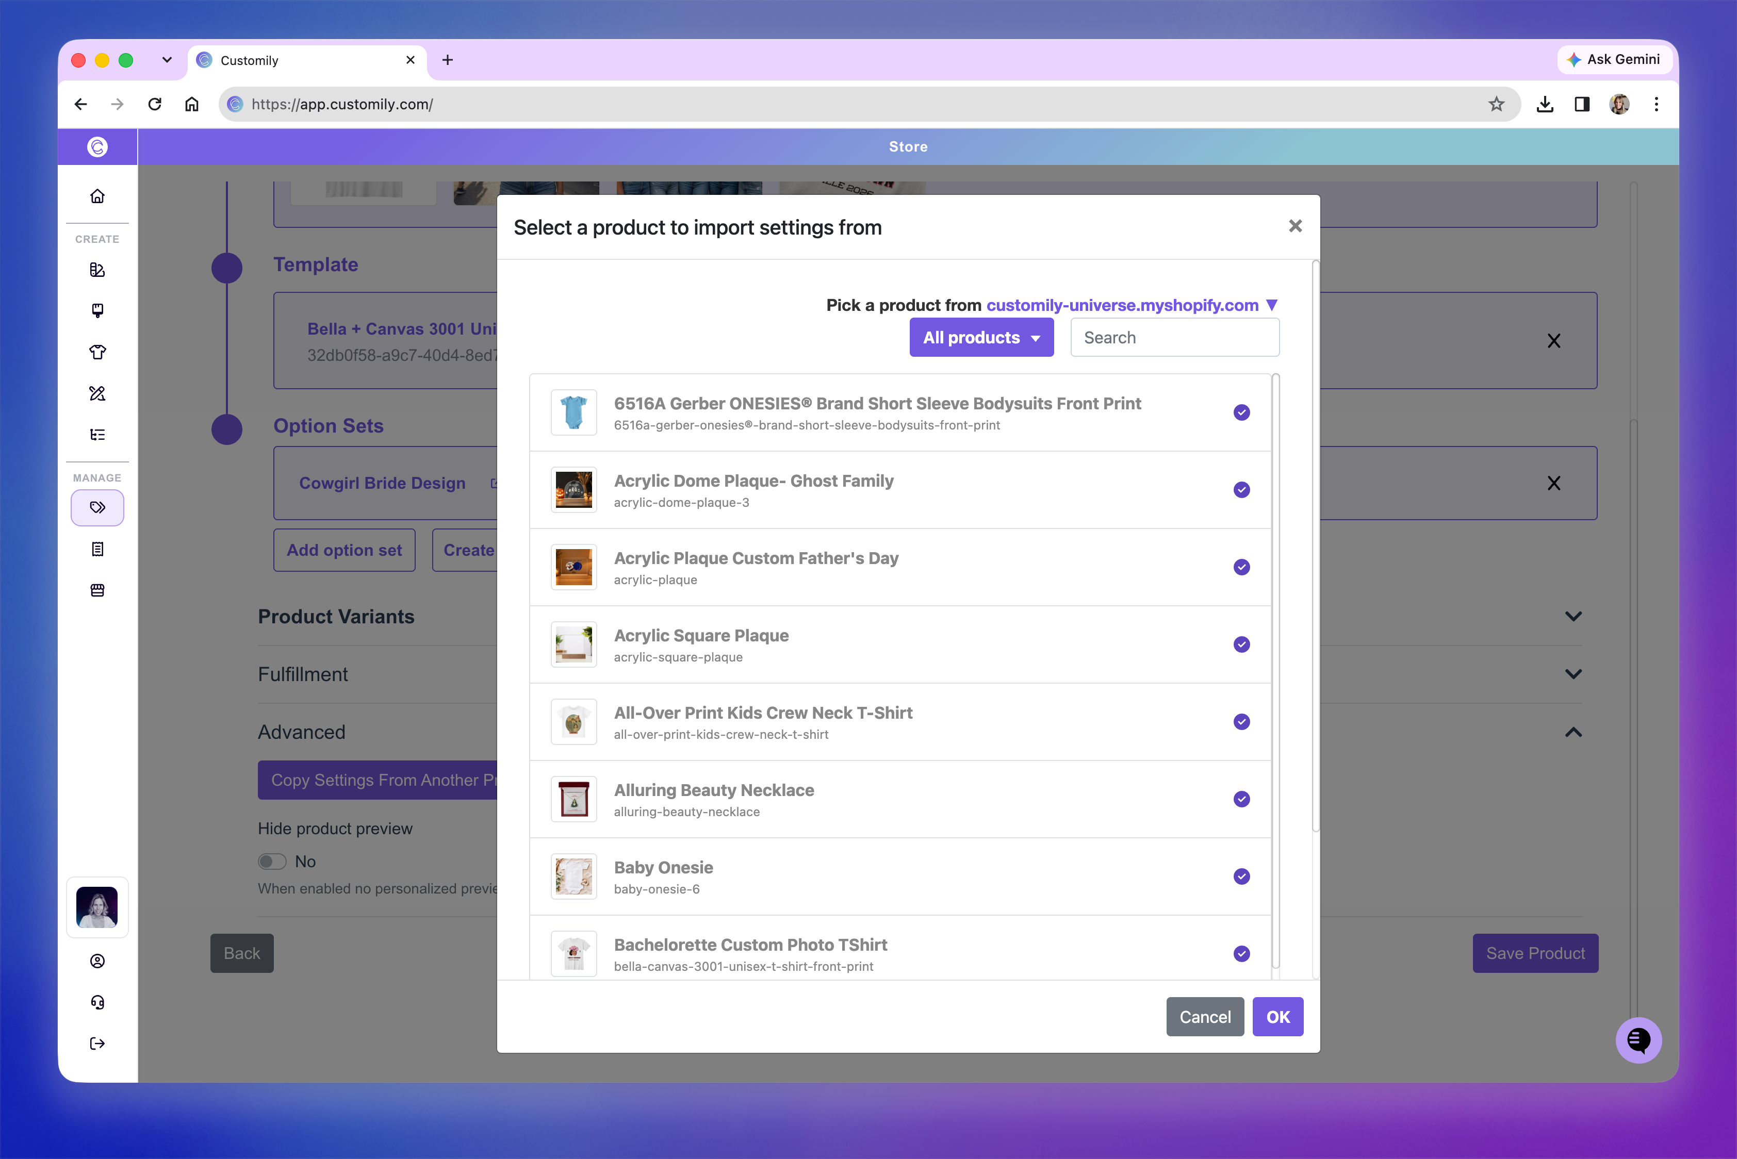Viewport: 1737px width, 1159px height.
Task: Click the logout icon in sidebar
Action: [97, 1044]
